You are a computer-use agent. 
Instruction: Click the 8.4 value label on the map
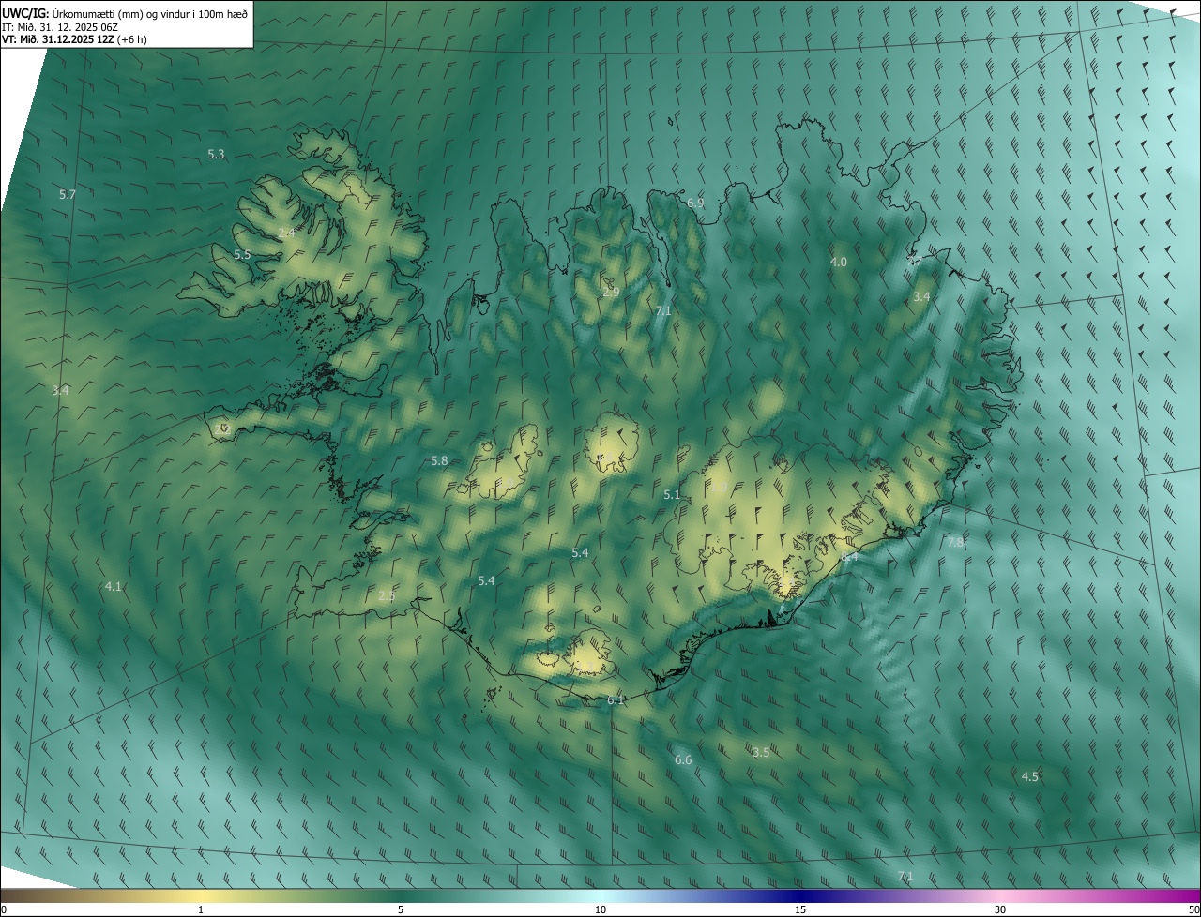(x=850, y=557)
